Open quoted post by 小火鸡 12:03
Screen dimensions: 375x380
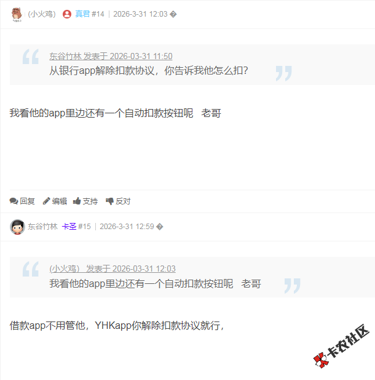(112, 269)
